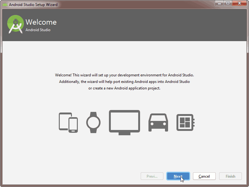
Task: Click the embedded chip board icon
Action: (186, 122)
